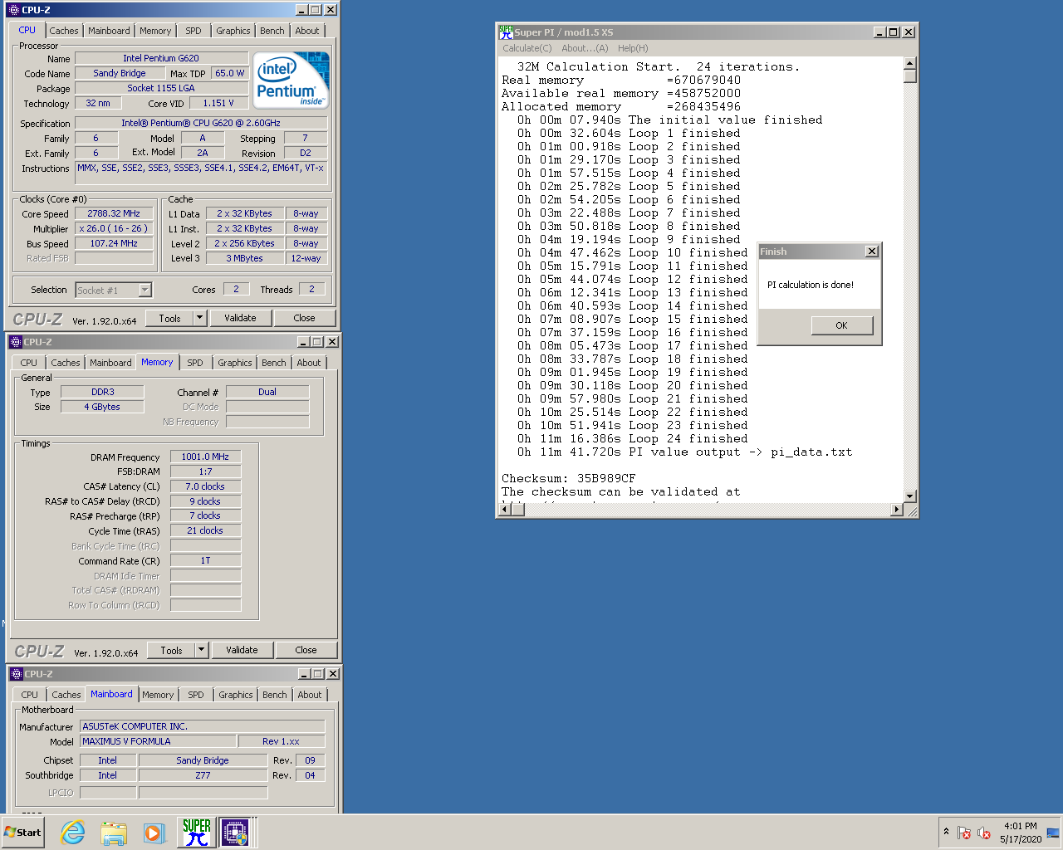Launch Windows Media Player from the taskbar

(154, 833)
